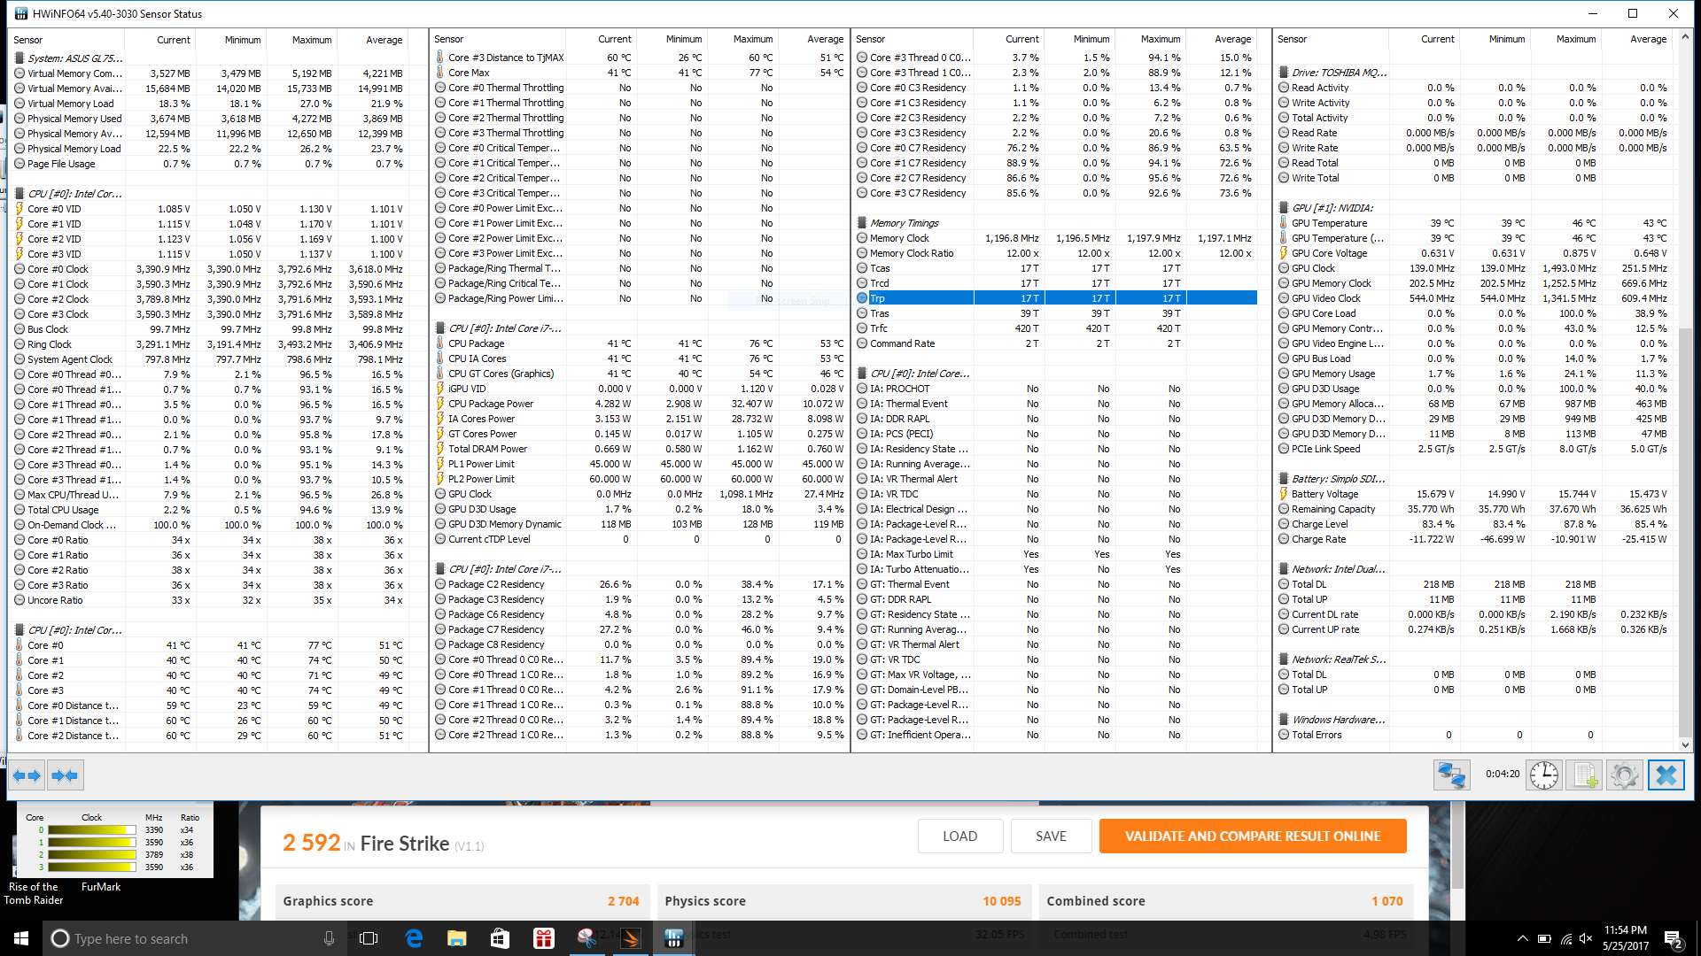Open the HWiNFO network remote monitoring icon
Screen dimensions: 1701x956
(1451, 775)
